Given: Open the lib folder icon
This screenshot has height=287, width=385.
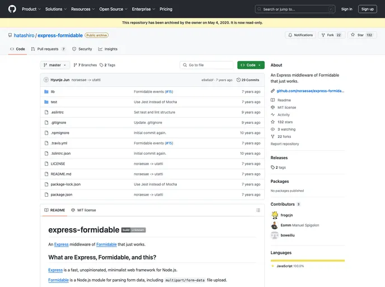Looking at the screenshot, I should [x=46, y=92].
